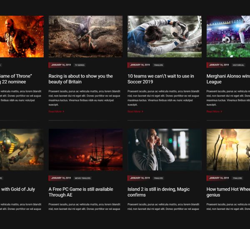Open the fiery bald warrior thumbnail
Screen dimensions: 250x229
tap(22, 37)
